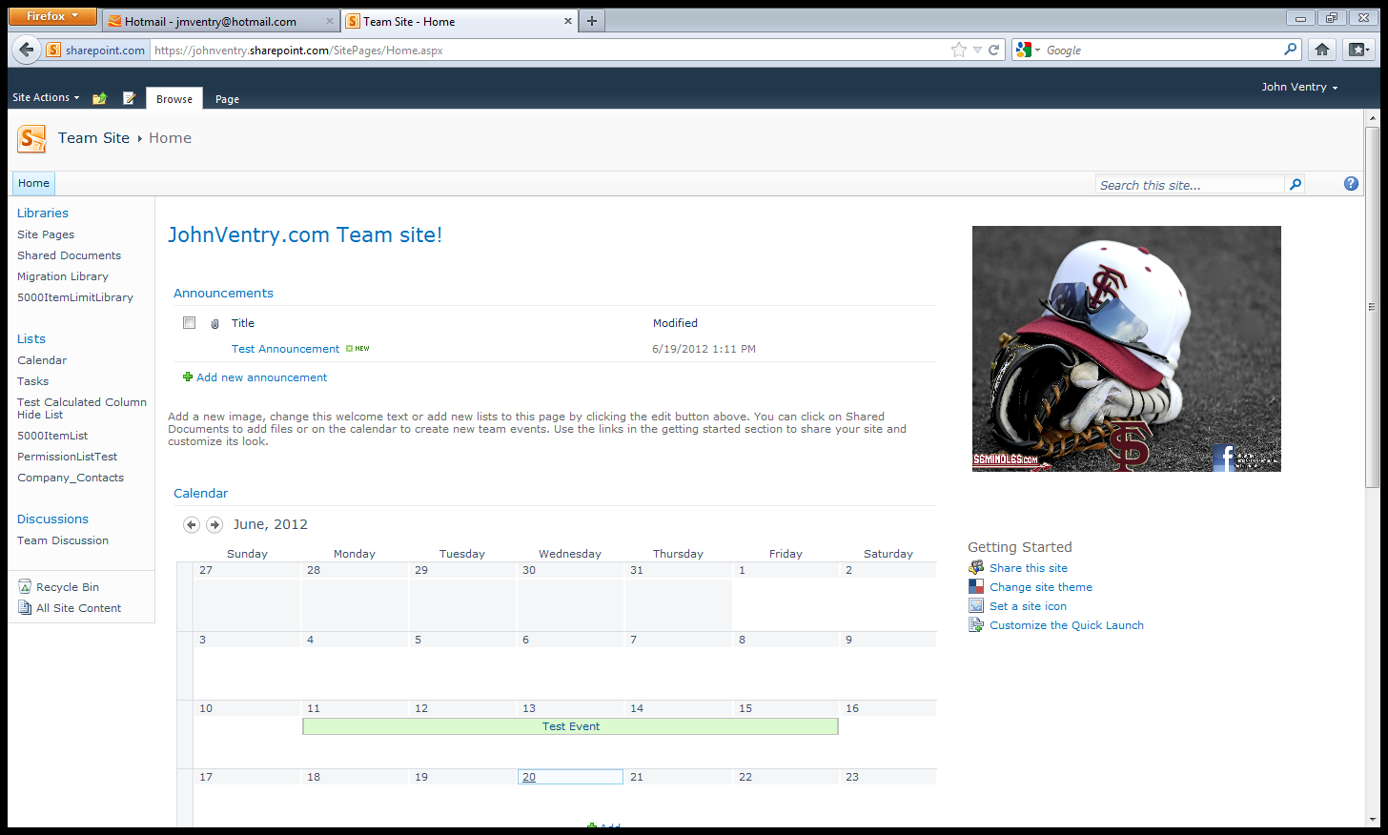Click the Share this site keys icon

tap(976, 566)
